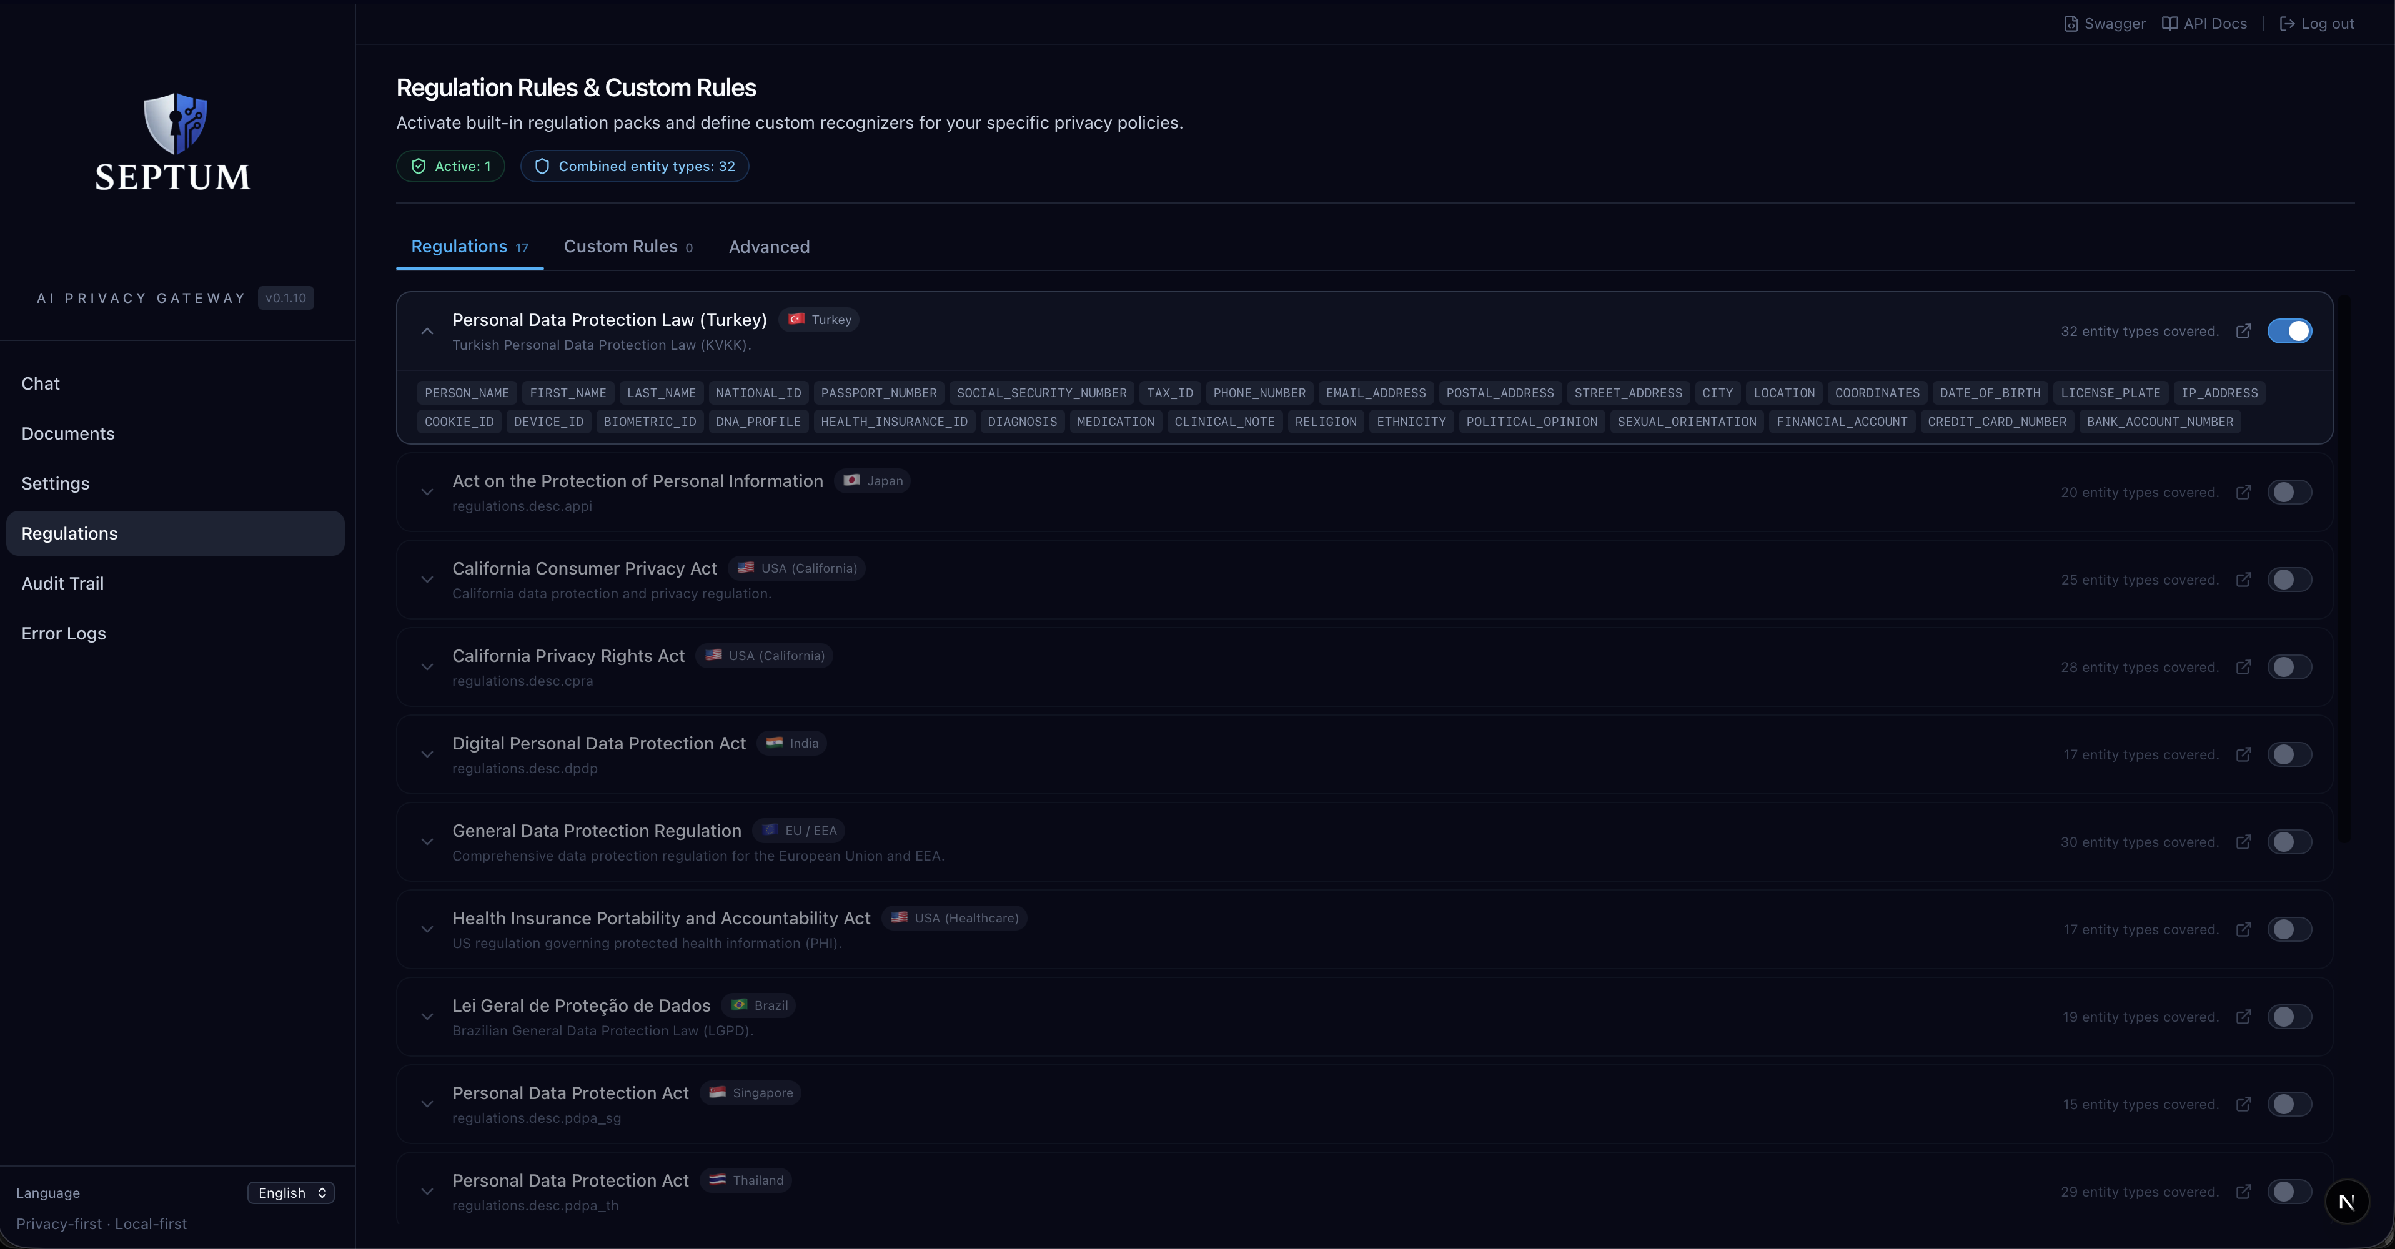Enable the General Data Protection Regulation toggle
The height and width of the screenshot is (1249, 2395).
pos(2289,842)
